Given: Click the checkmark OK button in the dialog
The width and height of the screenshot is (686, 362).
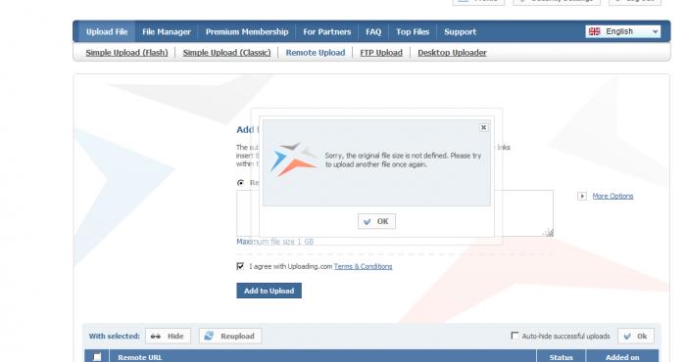Looking at the screenshot, I should (376, 221).
